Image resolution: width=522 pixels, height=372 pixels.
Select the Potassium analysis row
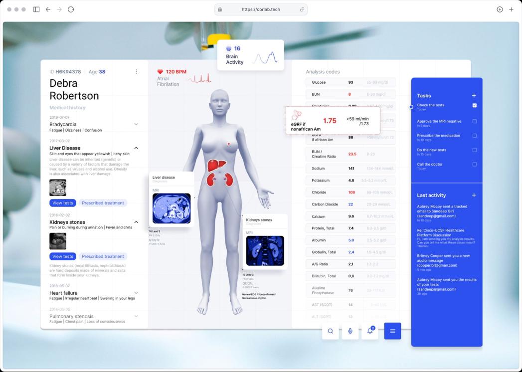point(350,181)
